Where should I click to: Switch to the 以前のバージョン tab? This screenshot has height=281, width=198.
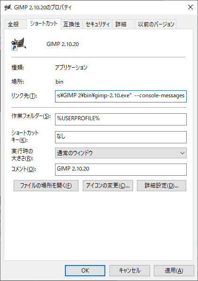click(156, 24)
